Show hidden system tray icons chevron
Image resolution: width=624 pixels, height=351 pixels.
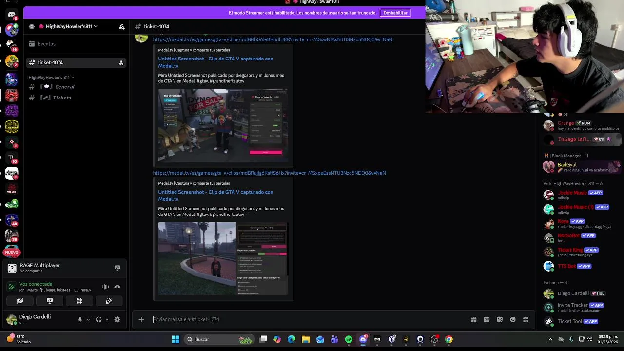(550, 339)
